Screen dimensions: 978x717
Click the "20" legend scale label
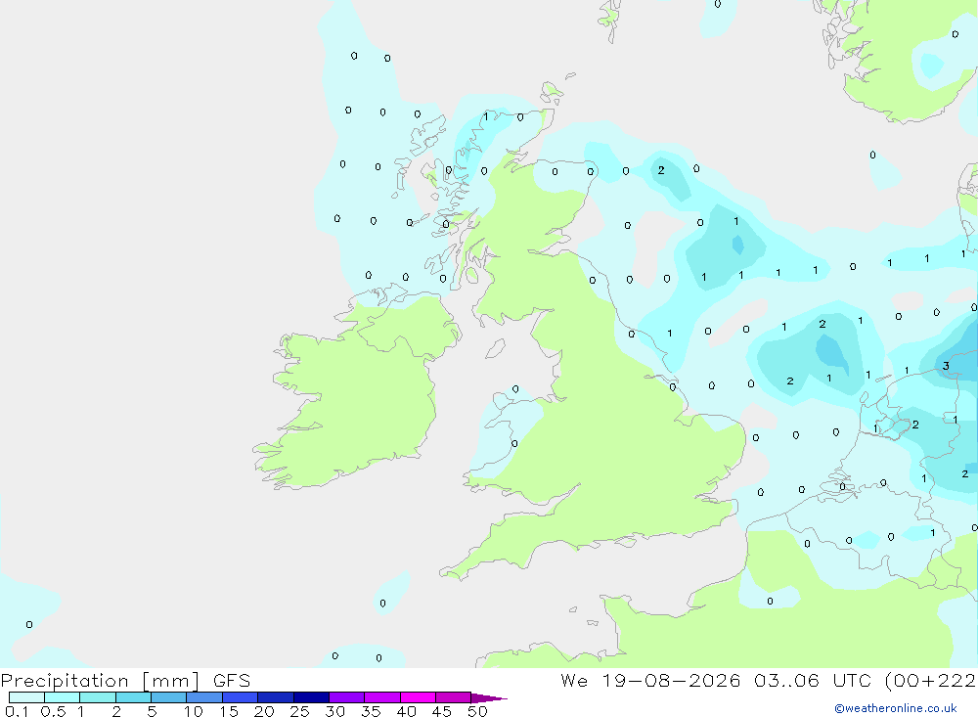pyautogui.click(x=264, y=711)
